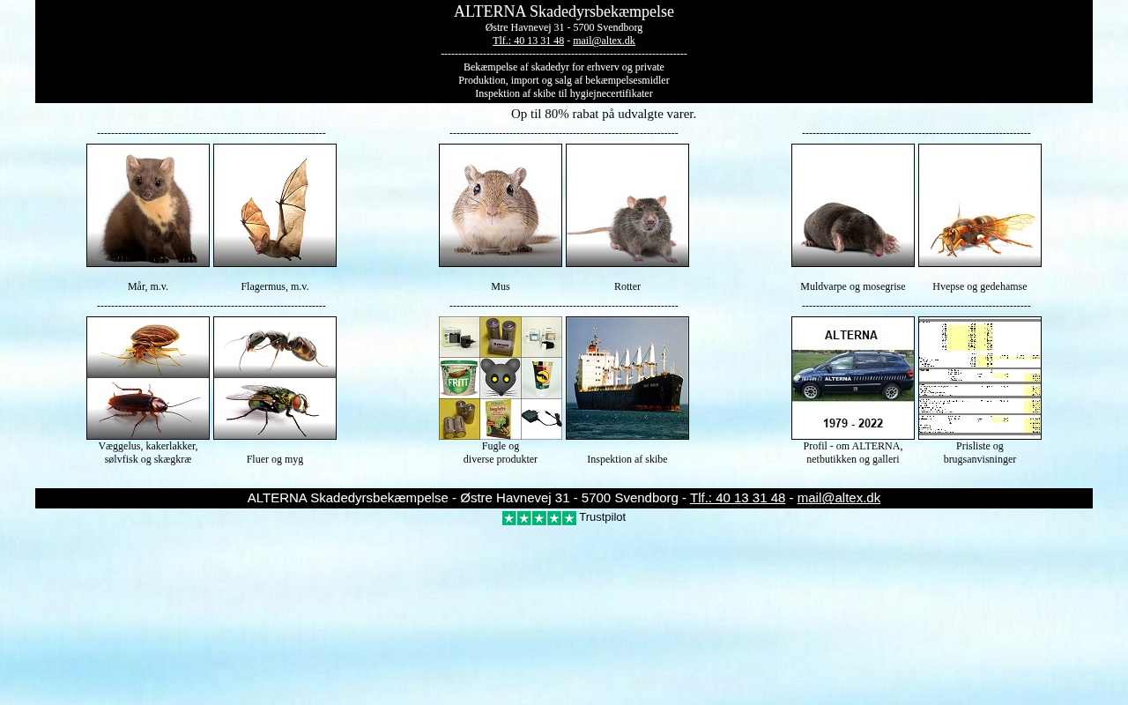This screenshot has height=705, width=1128.
Task: Click the 'Mus' caption text
Action: tap(501, 286)
